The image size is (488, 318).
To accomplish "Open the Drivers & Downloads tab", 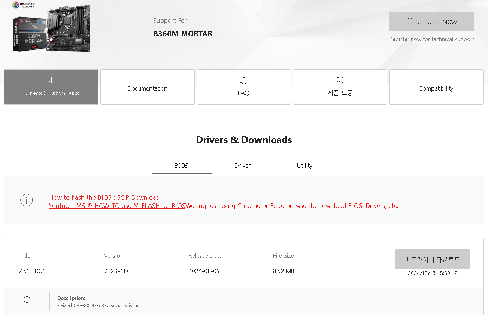I will (x=51, y=87).
